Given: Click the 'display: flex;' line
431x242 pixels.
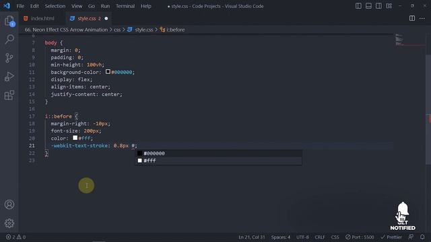Looking at the screenshot, I should pos(71,79).
